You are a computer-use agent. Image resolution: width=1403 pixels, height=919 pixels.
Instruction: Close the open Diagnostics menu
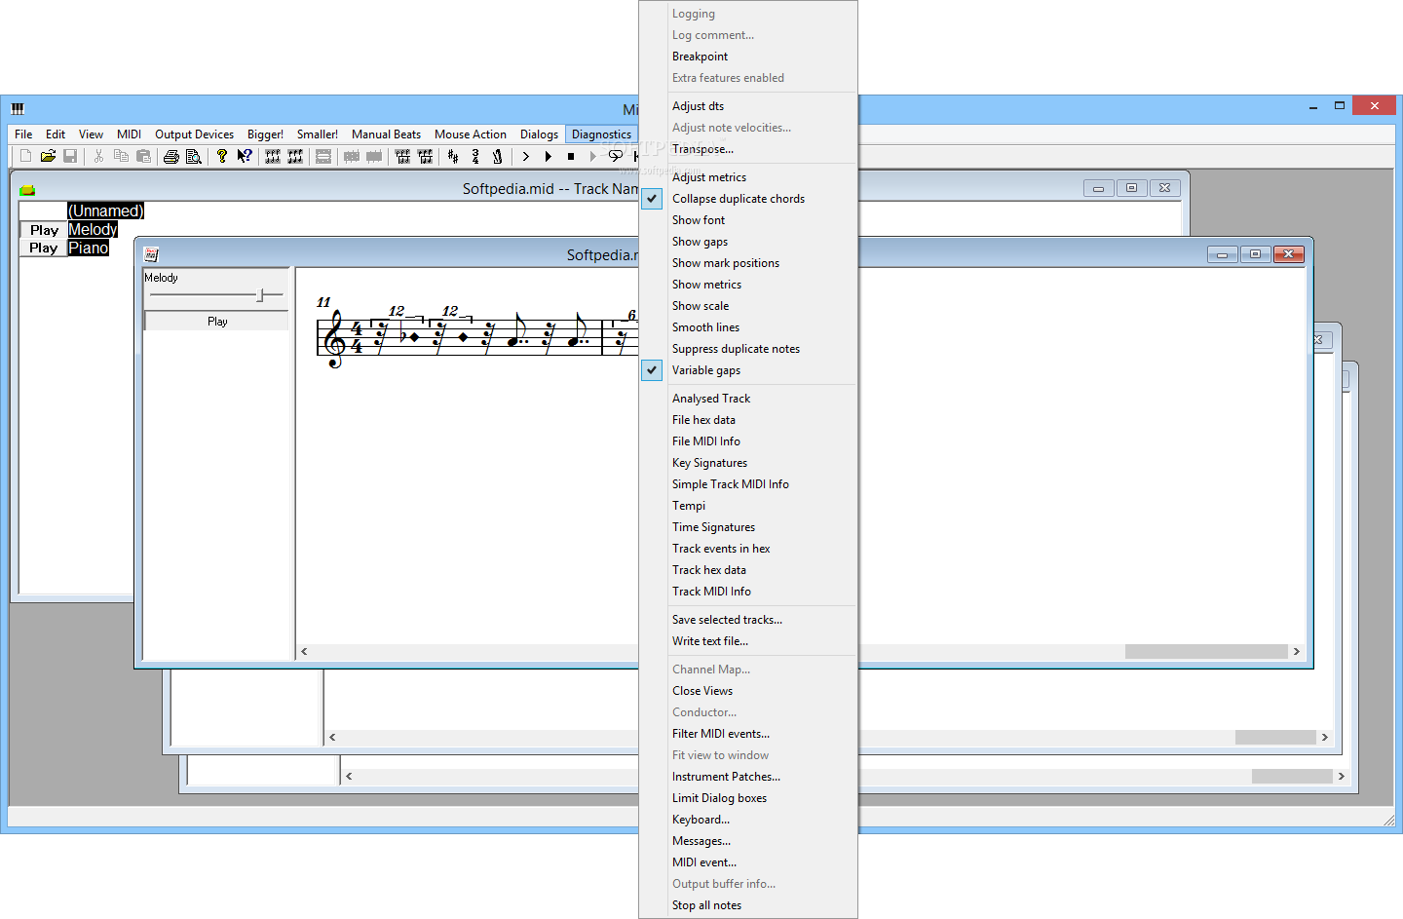click(x=601, y=134)
